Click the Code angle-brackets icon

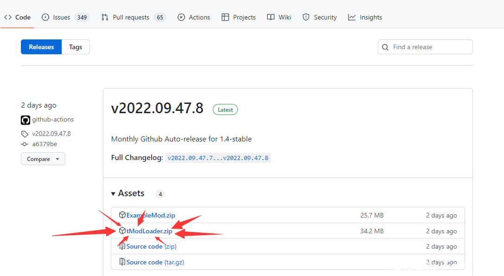pyautogui.click(x=8, y=17)
